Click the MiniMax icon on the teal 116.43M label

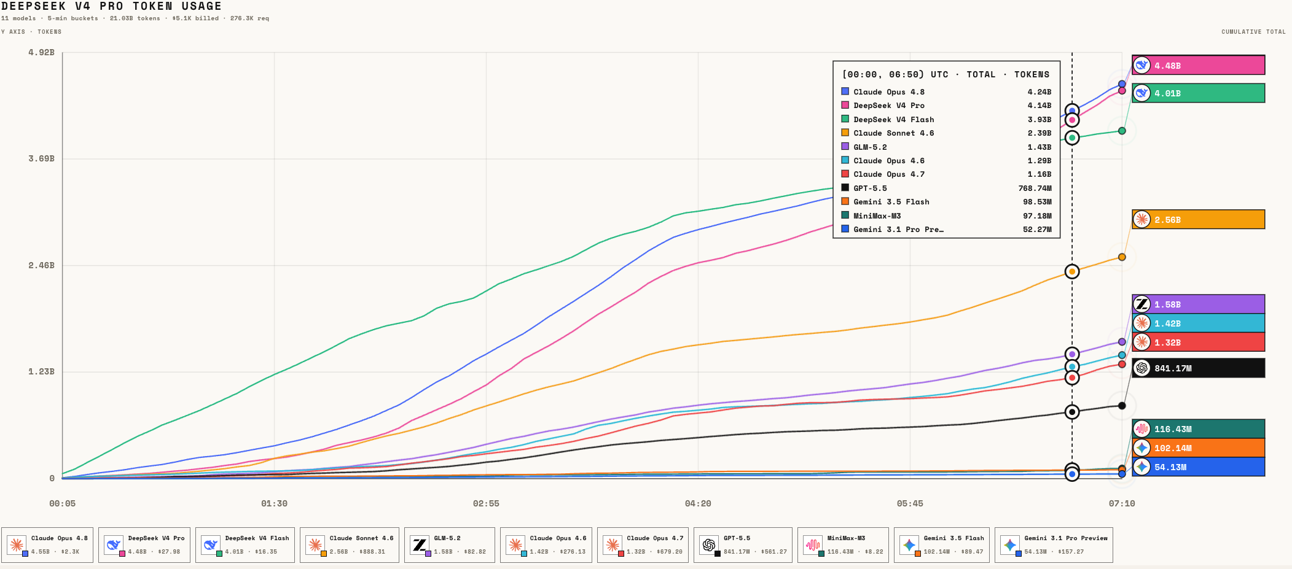pos(1141,429)
